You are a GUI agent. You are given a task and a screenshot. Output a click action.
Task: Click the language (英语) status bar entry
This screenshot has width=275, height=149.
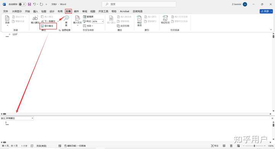42,146
